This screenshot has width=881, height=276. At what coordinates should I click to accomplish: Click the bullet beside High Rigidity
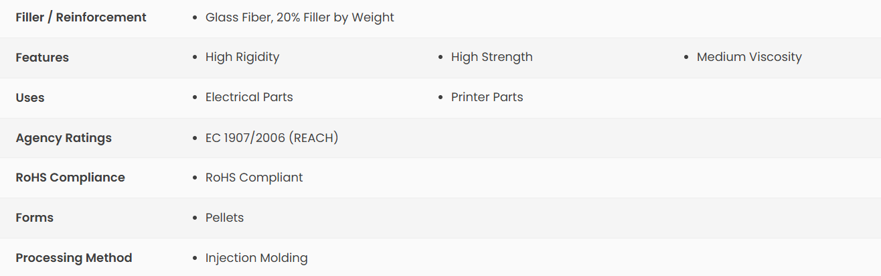coord(194,58)
